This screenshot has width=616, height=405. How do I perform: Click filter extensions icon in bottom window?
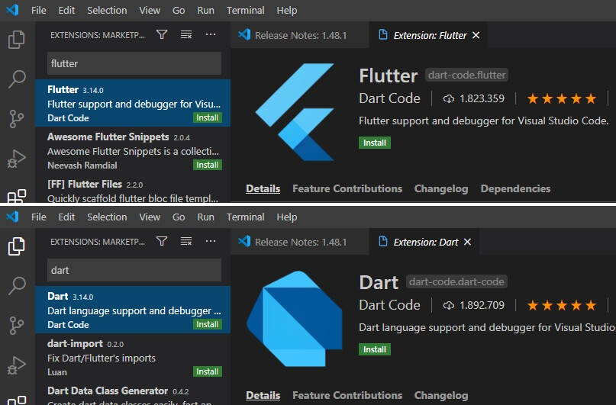[x=162, y=241]
